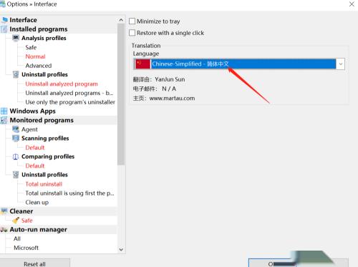Screen dimensions: 358x267
Task: Select Comparing profiles node
Action: tap(48, 156)
